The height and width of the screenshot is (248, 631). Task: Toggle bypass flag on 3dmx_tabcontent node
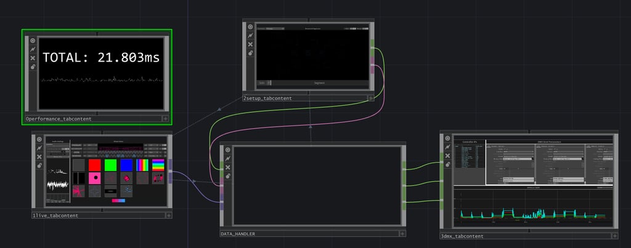[x=447, y=156]
